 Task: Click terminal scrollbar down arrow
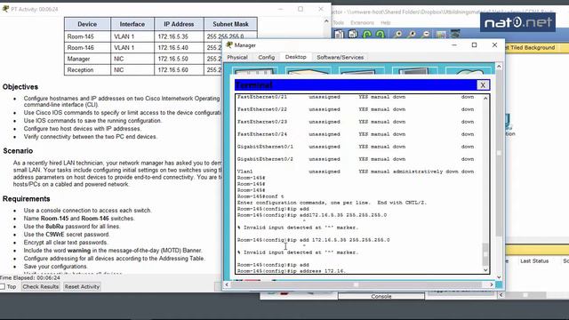pos(485,270)
